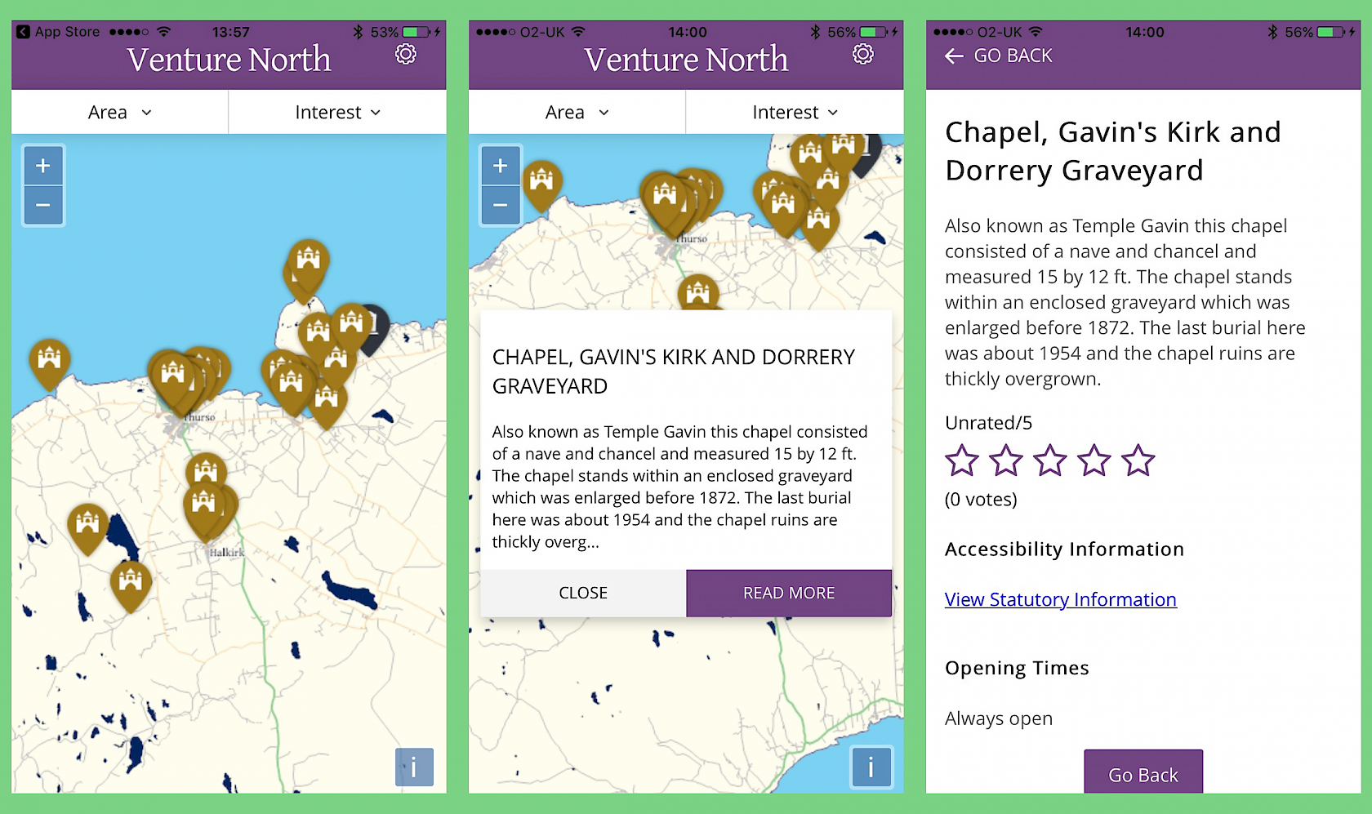Open View Statutory Information link

click(1061, 599)
